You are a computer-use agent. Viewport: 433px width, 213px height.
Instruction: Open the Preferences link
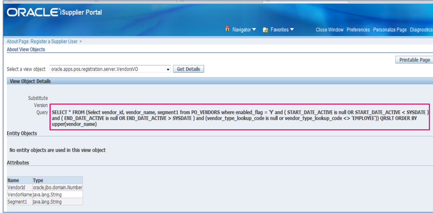(358, 30)
